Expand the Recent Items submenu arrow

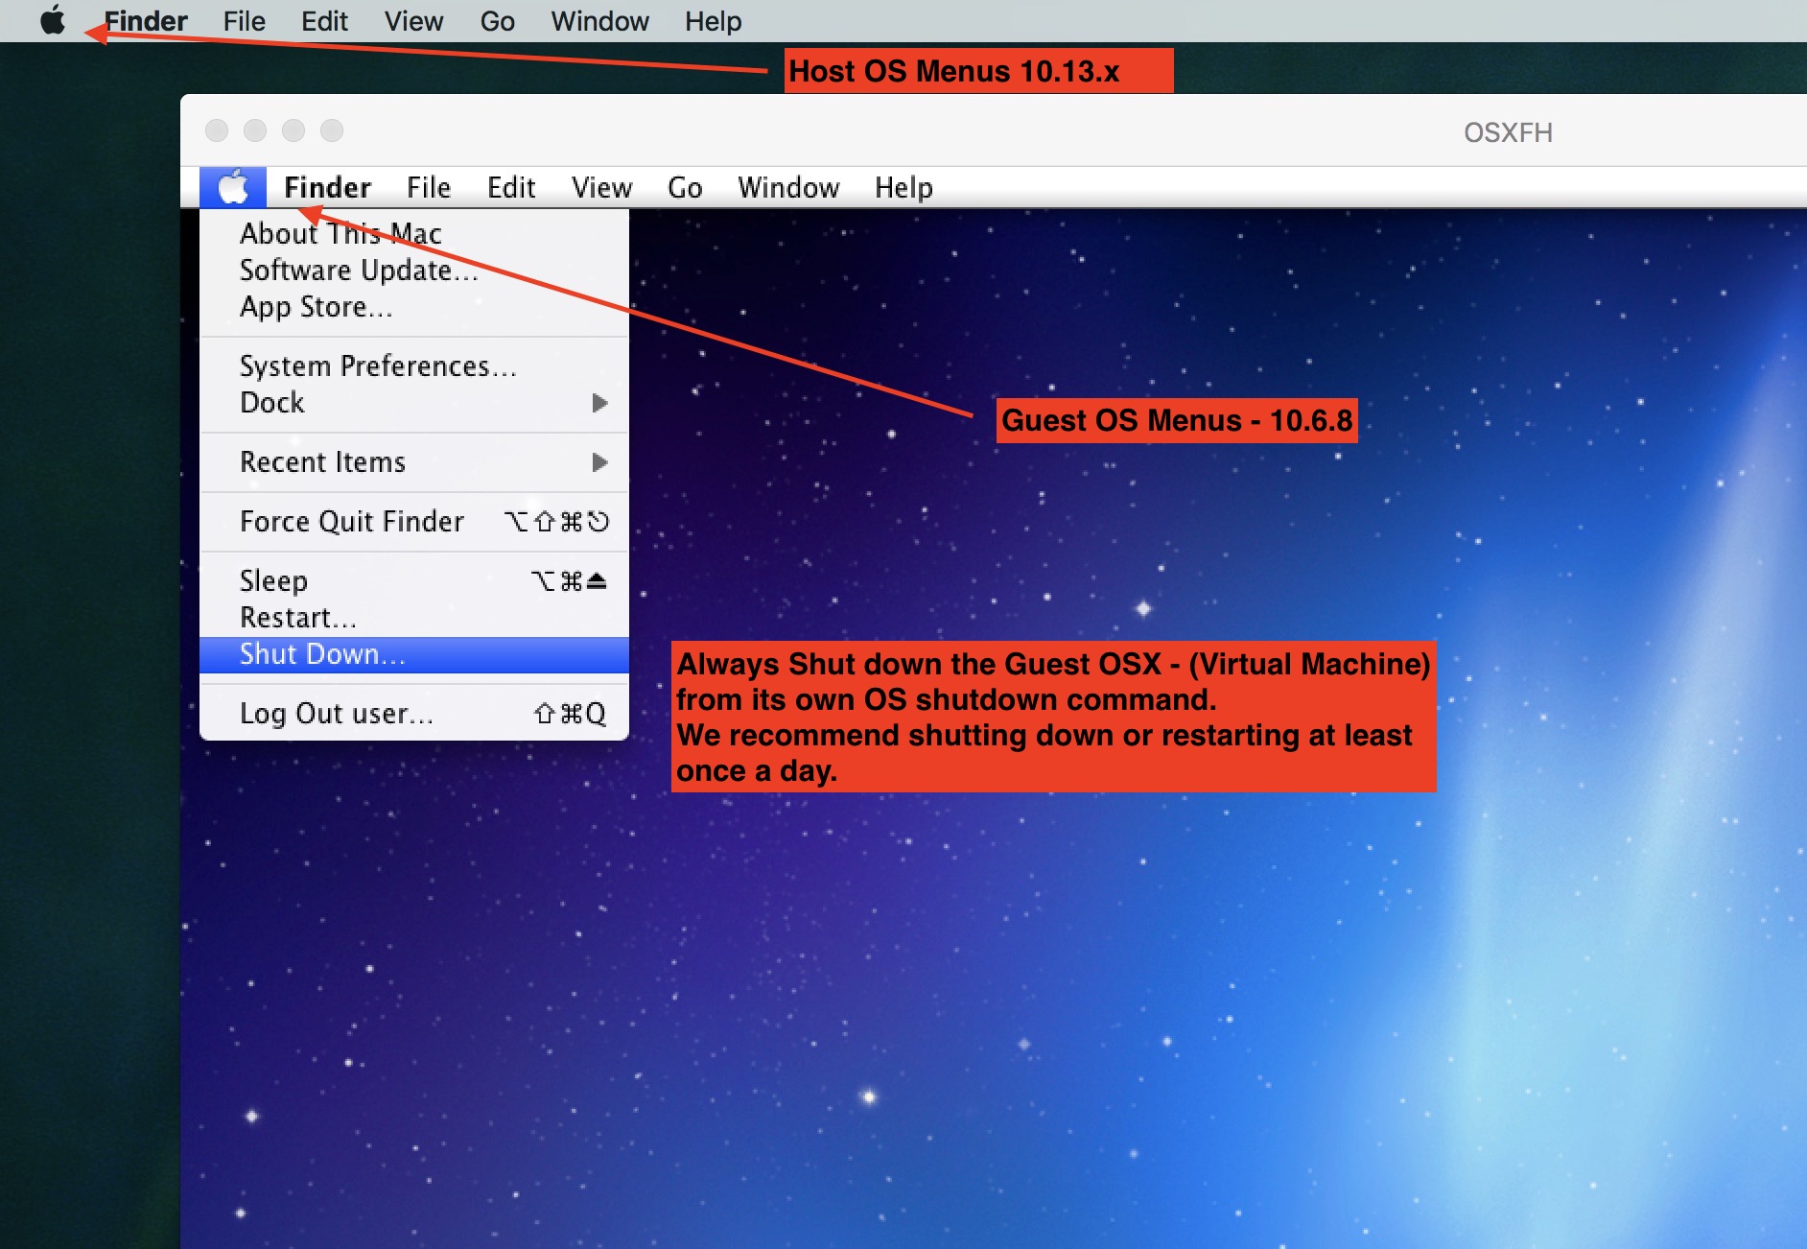(x=600, y=462)
